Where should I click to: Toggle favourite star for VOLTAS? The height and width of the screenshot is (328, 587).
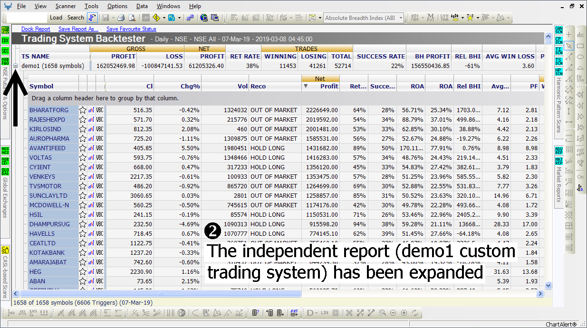click(83, 158)
